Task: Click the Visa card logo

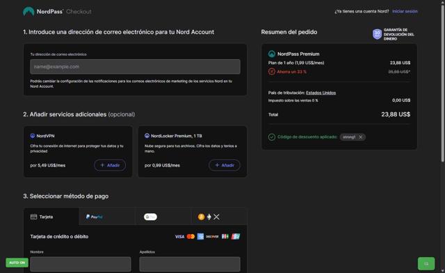Action: [179, 237]
